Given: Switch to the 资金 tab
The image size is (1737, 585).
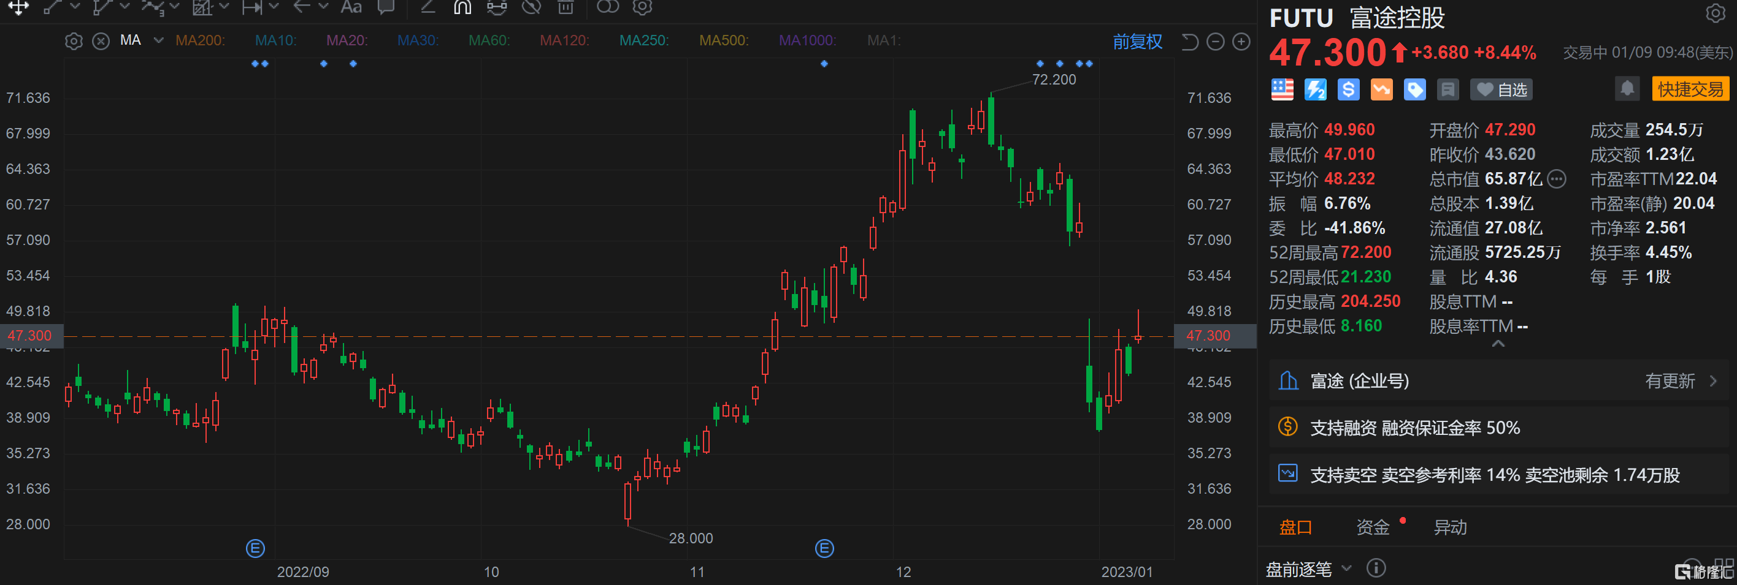Looking at the screenshot, I should point(1373,527).
